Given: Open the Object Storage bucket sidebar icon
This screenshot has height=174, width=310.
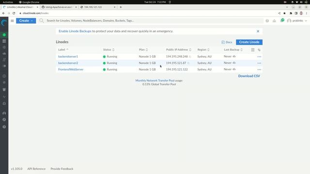Looking at the screenshot, I should point(4,89).
